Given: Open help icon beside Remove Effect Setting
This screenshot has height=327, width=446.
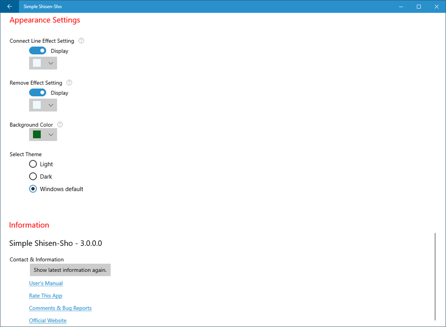Looking at the screenshot, I should (x=69, y=83).
